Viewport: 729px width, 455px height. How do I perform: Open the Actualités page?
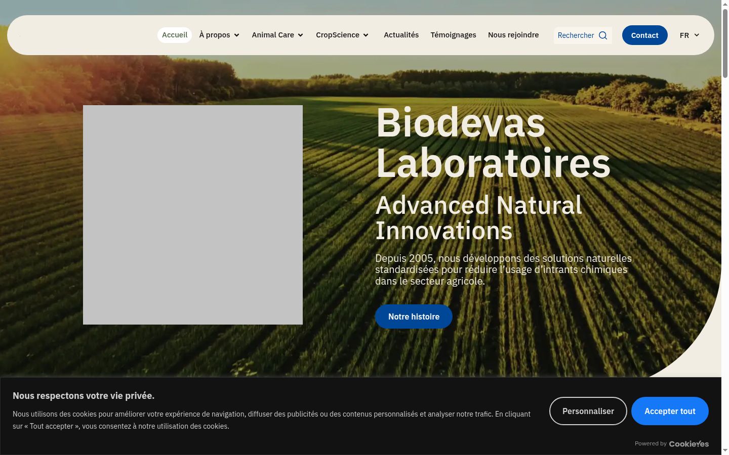pos(401,35)
